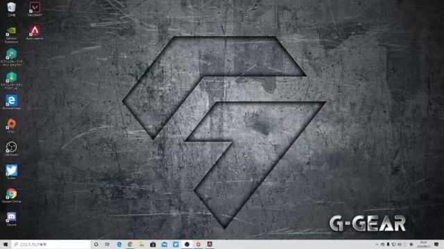
Task: Open the taskbar clock and date
Action: point(424,244)
